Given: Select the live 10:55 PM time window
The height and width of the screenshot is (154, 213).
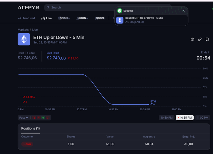Looking at the screenshot, I should tap(185, 118).
